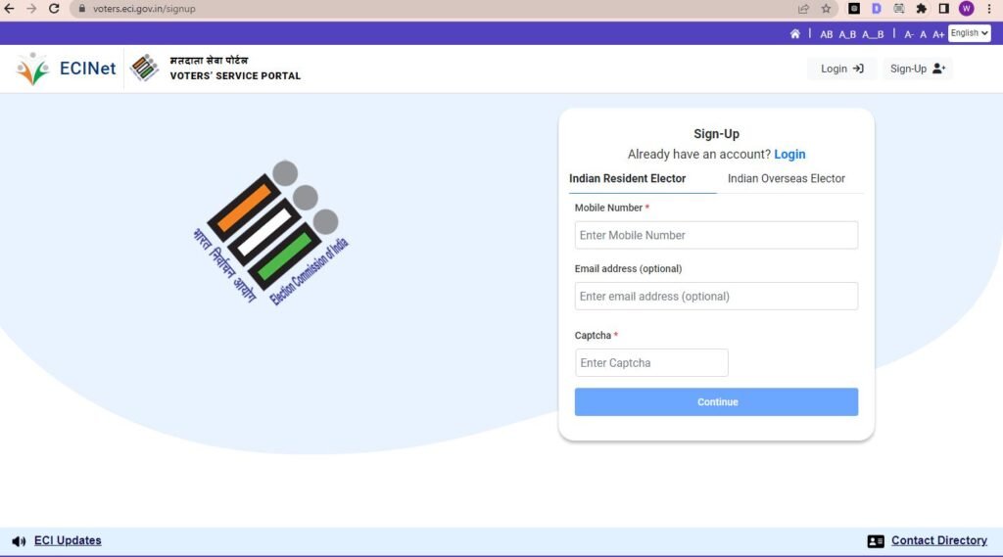Reload the page using the refresh icon
Viewport: 1003px width, 557px height.
pos(54,9)
